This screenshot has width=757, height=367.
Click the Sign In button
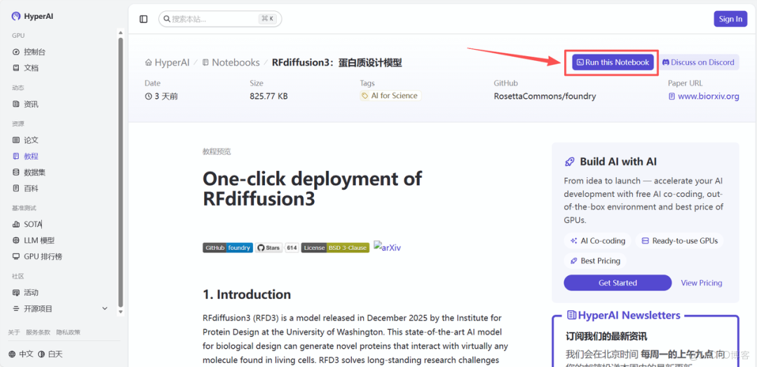point(730,19)
